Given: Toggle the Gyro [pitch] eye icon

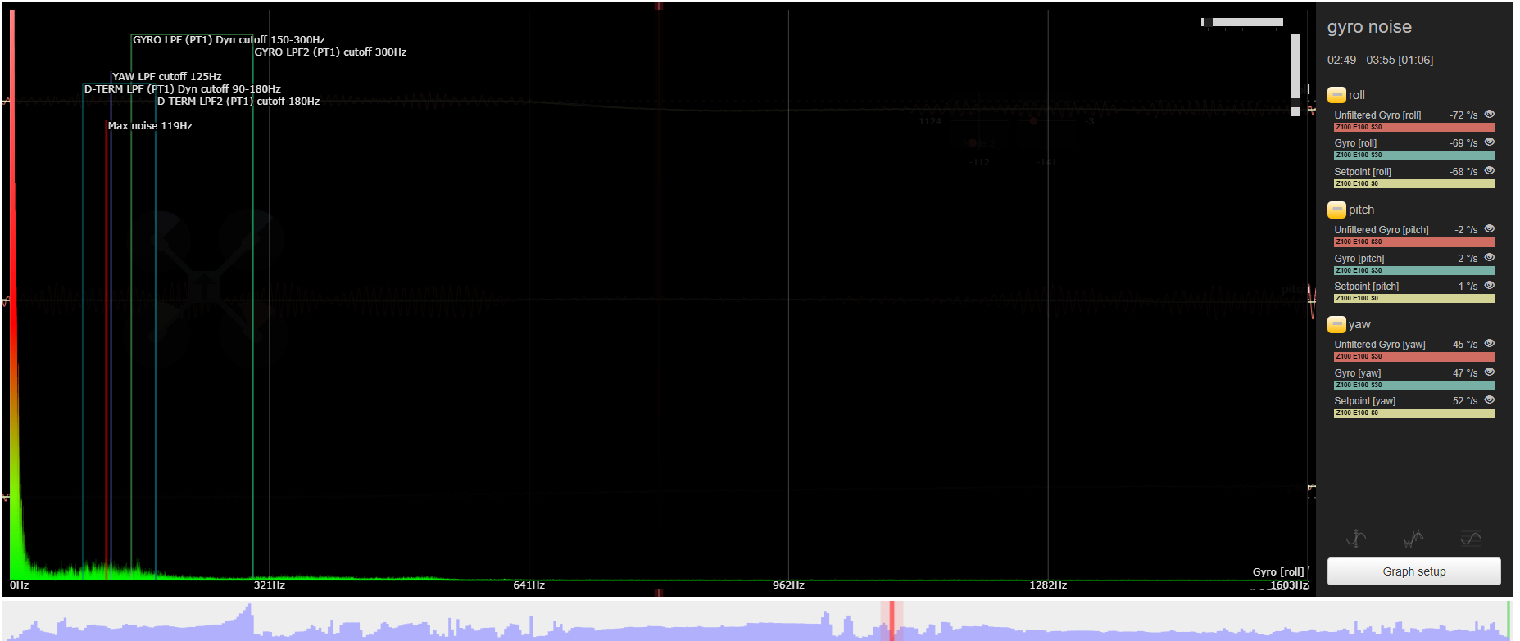Looking at the screenshot, I should click(x=1489, y=258).
